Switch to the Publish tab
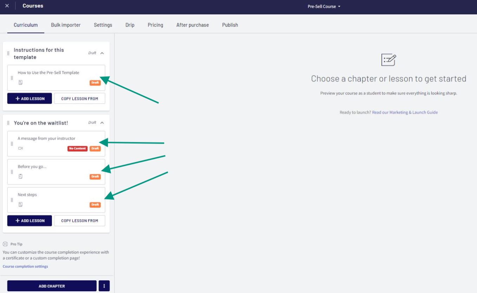This screenshot has width=477, height=293. point(230,25)
